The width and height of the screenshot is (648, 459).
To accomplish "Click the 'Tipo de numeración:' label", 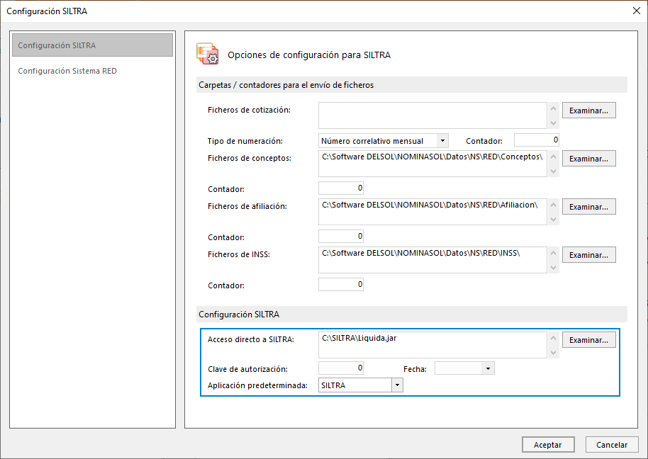I will (245, 141).
